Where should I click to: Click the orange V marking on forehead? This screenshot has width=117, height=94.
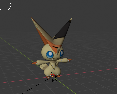[x=53, y=48]
